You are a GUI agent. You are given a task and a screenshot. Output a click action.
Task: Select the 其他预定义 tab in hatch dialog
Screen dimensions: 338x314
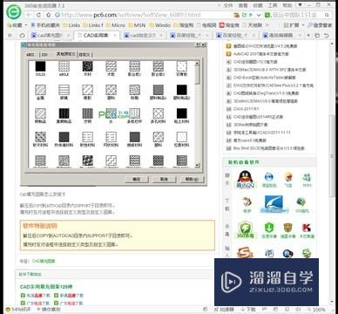pos(65,54)
